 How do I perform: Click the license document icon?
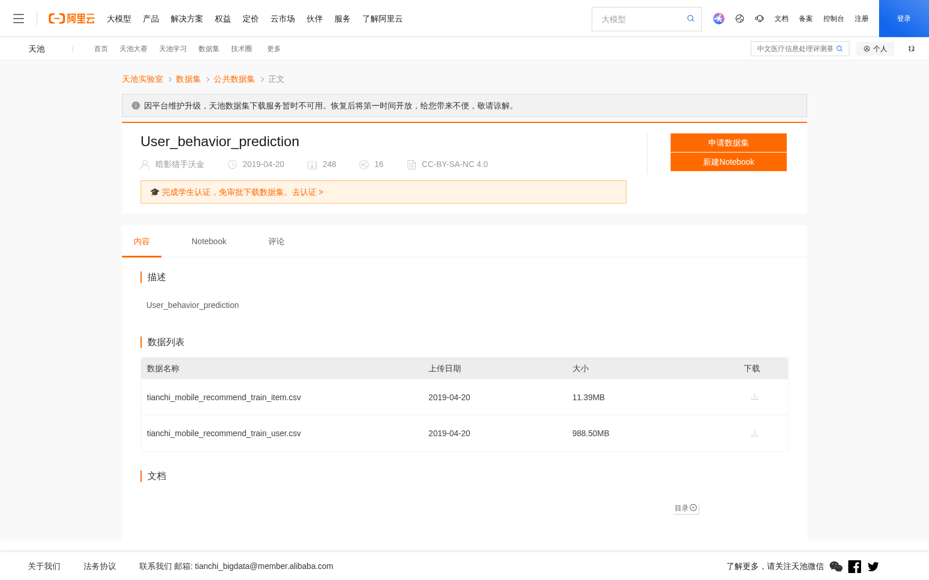click(x=412, y=165)
